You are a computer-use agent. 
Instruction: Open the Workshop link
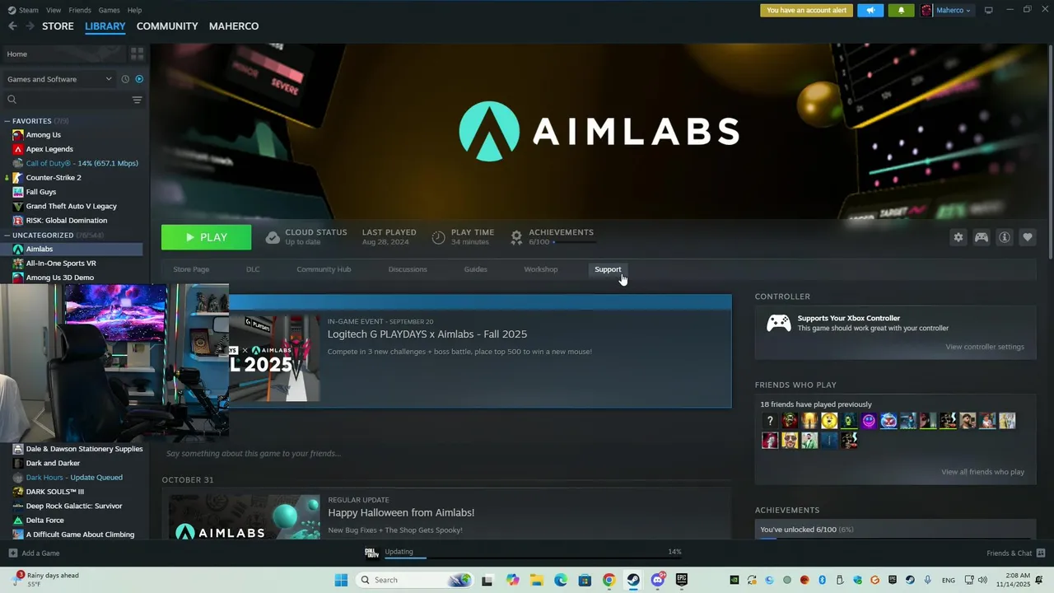[x=540, y=269]
